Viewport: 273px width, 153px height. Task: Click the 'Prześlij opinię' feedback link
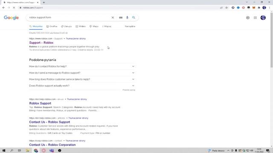click(129, 90)
